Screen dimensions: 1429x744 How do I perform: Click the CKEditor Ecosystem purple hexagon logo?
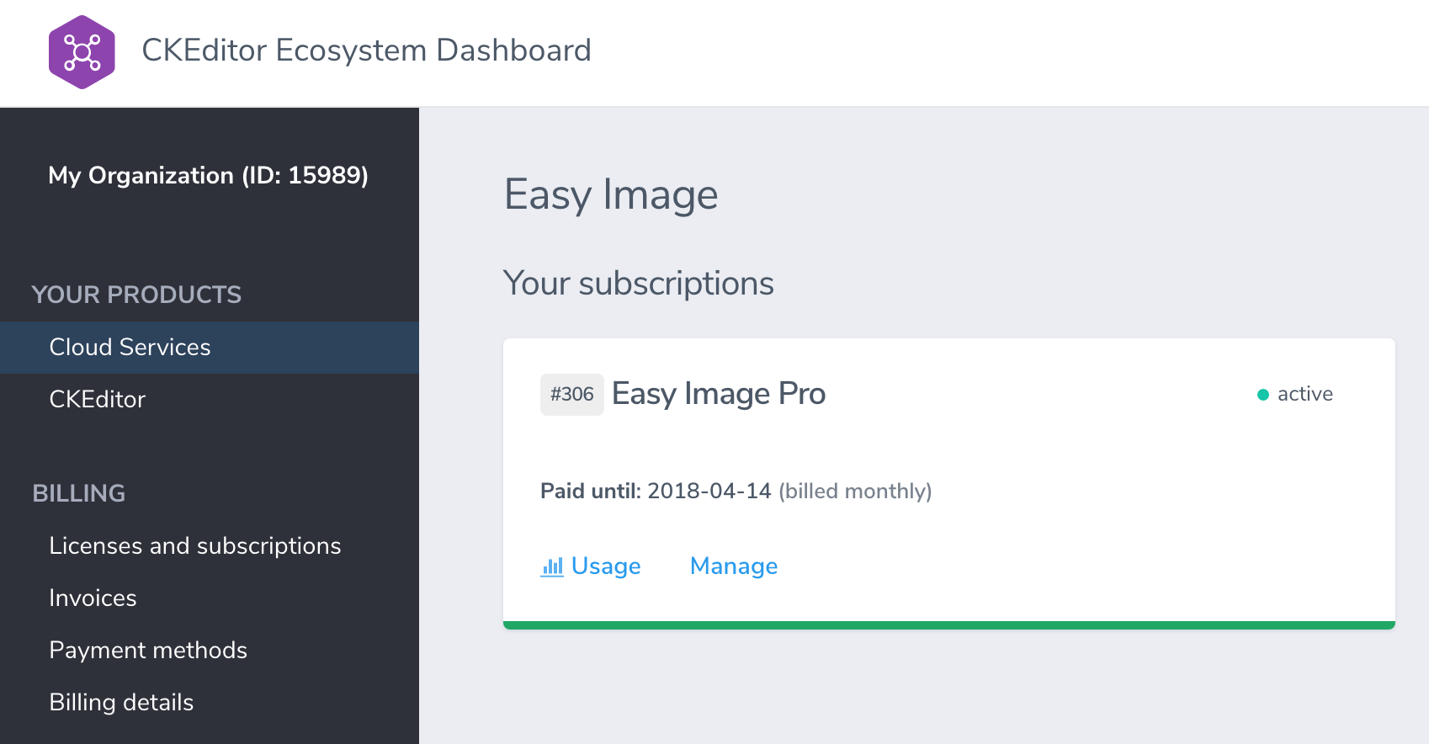pyautogui.click(x=82, y=52)
